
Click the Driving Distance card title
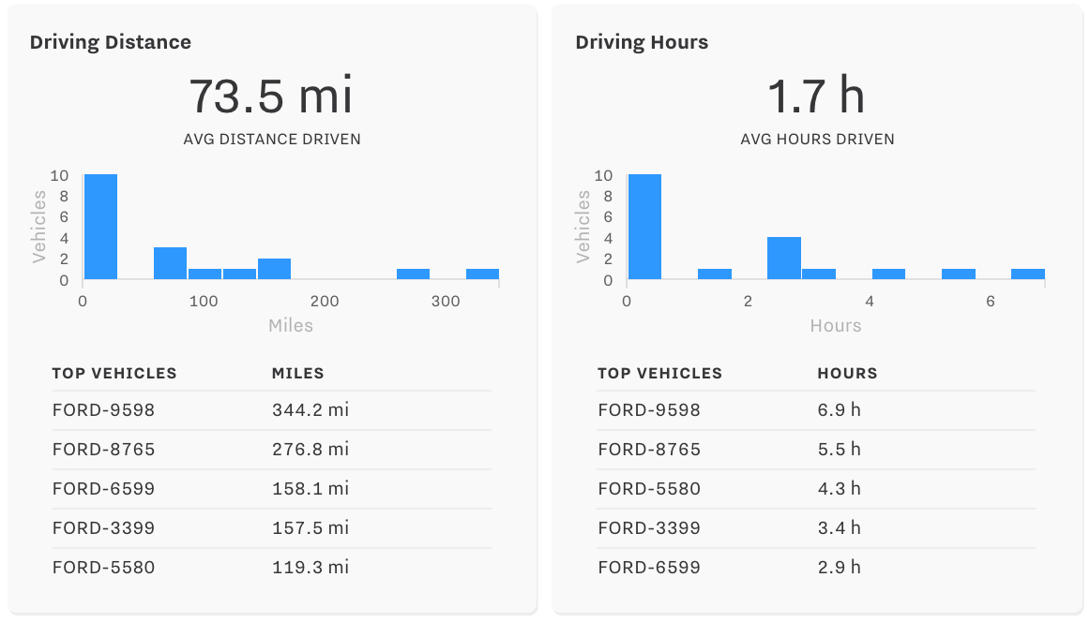tap(110, 42)
